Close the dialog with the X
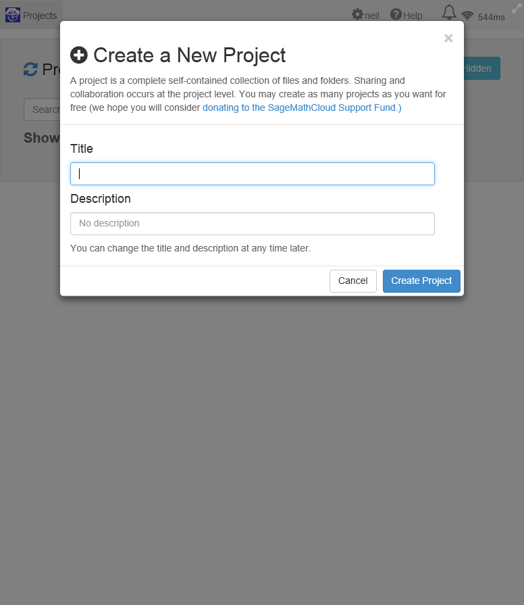The image size is (524, 605). coord(448,39)
